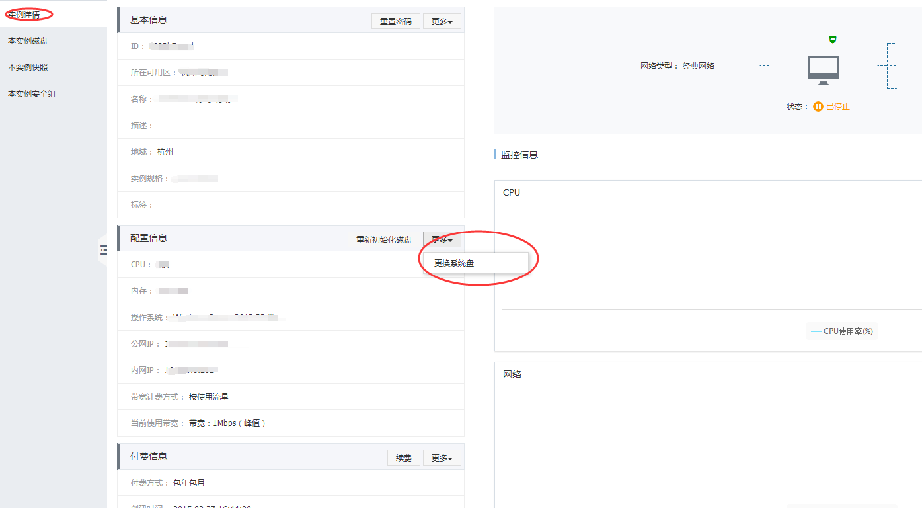Open 本实例安全组 sidebar item

32,94
